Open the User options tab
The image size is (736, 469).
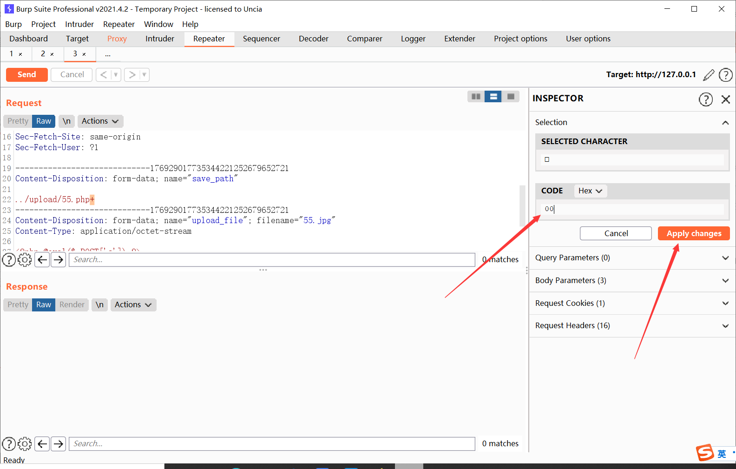pos(588,39)
